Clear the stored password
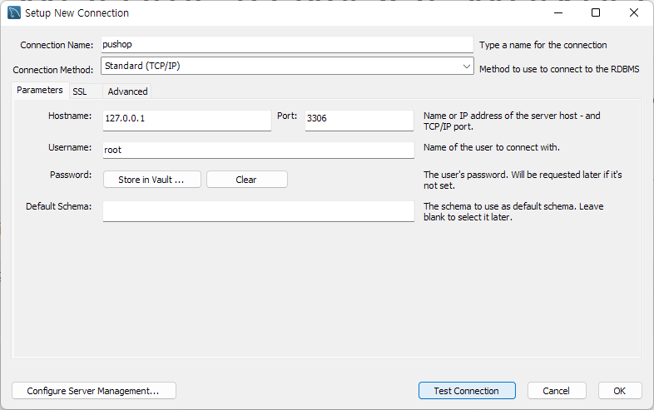The height and width of the screenshot is (410, 654). point(246,180)
